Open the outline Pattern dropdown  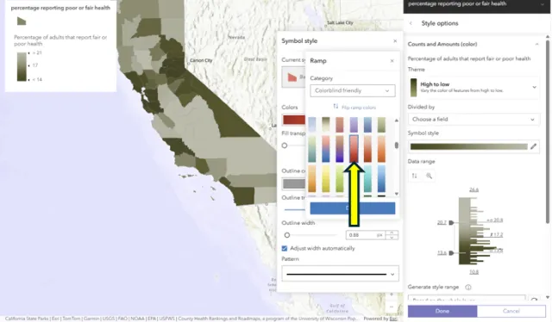click(x=340, y=274)
